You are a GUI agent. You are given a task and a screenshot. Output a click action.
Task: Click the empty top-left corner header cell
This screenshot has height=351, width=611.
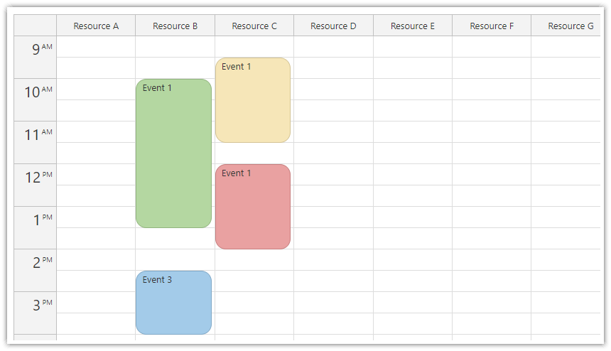pos(36,26)
